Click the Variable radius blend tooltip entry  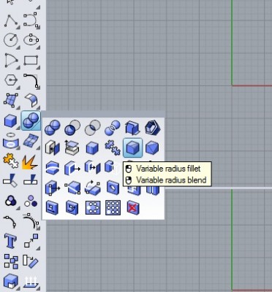[x=171, y=180]
